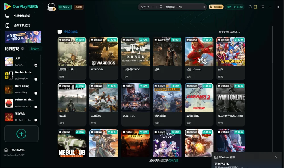This screenshot has width=284, height=168.
Task: Click the game list vertical scrollbar
Action: click(x=272, y=89)
